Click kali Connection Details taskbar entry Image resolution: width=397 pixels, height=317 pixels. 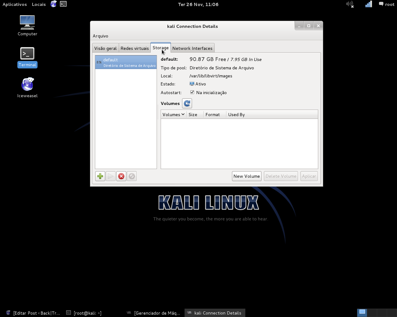215,313
